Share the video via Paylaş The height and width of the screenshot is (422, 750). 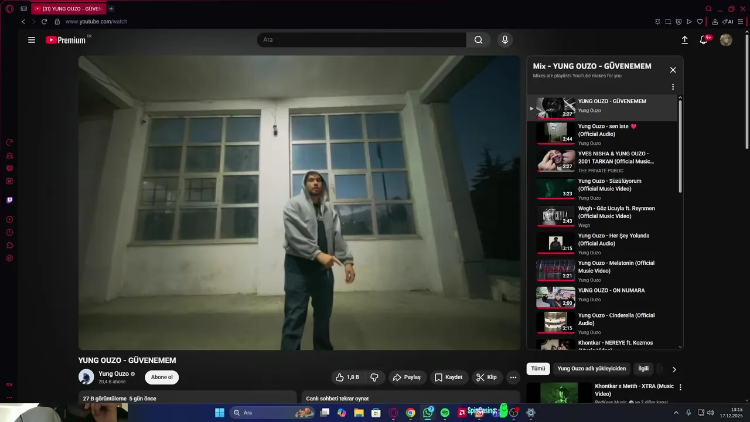(407, 377)
